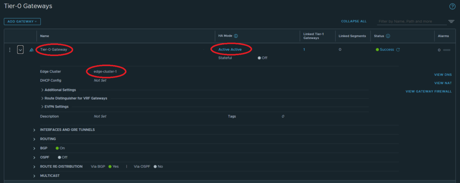Viewport: 460px width, 183px height.
Task: Click the filter by name search field
Action: [x=411, y=21]
